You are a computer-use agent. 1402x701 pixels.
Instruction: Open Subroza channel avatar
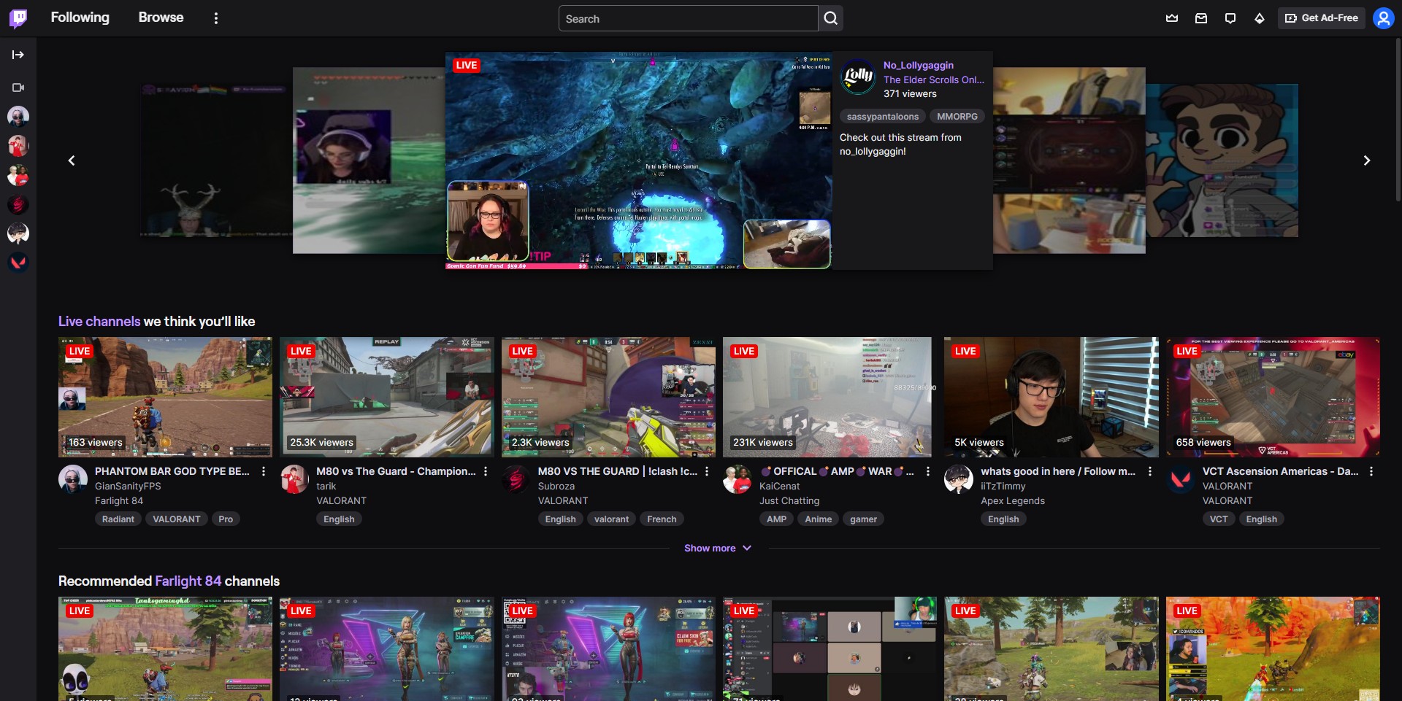516,479
